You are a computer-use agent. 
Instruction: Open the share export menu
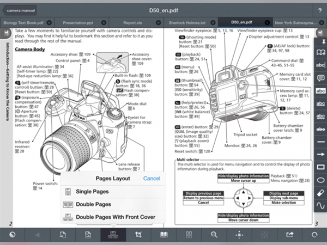coord(289,235)
